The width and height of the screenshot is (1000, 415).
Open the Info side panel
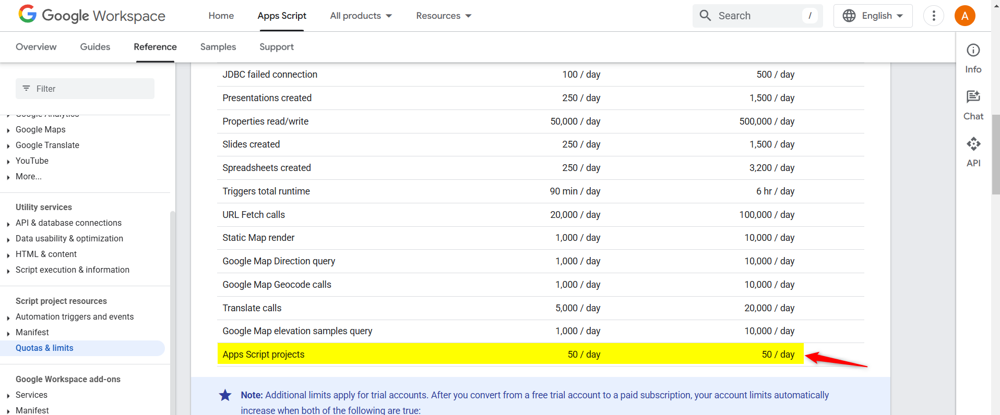(973, 58)
